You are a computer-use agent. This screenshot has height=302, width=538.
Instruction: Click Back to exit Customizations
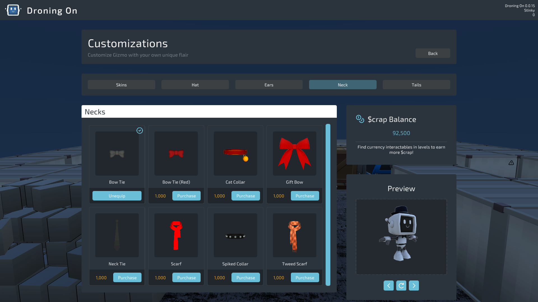(x=433, y=53)
